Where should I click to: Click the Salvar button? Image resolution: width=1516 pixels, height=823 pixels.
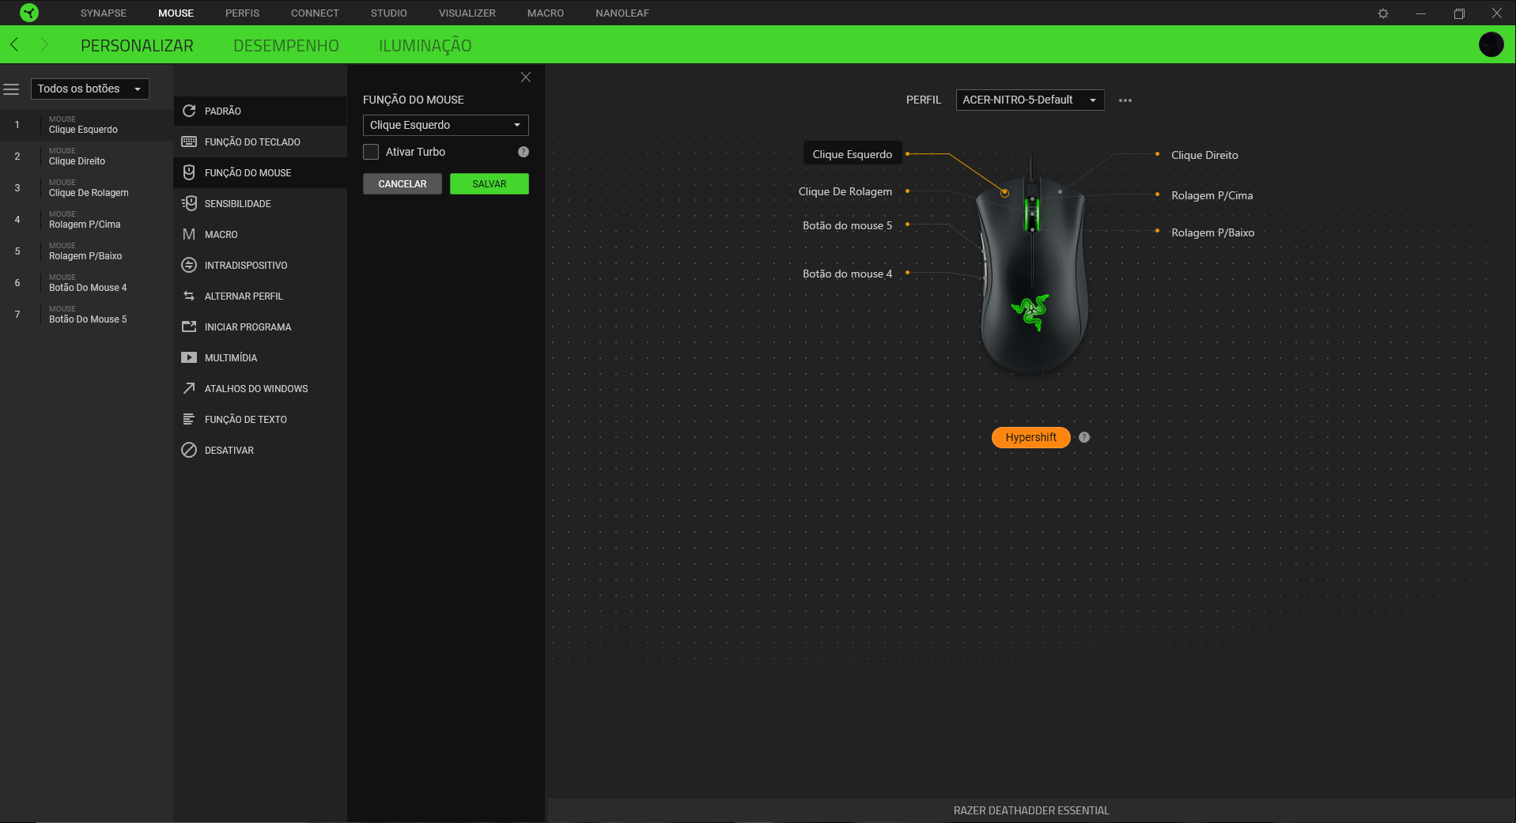click(x=490, y=184)
